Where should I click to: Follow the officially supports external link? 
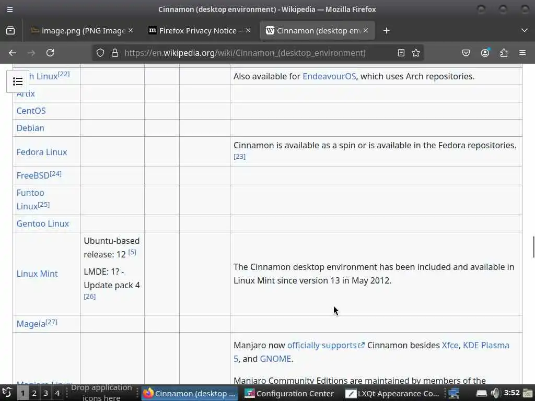[x=326, y=346]
